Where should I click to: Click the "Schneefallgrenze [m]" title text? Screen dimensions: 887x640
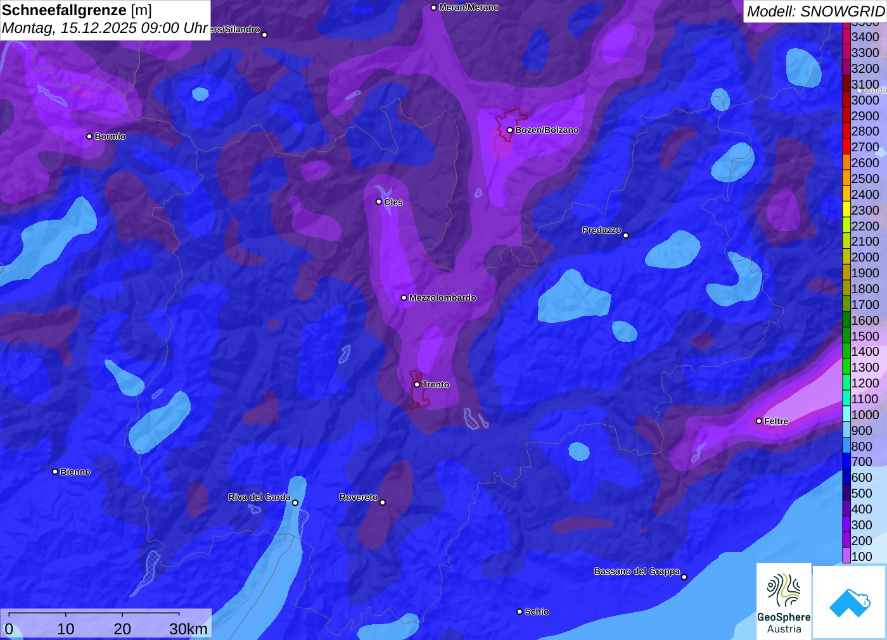point(77,10)
